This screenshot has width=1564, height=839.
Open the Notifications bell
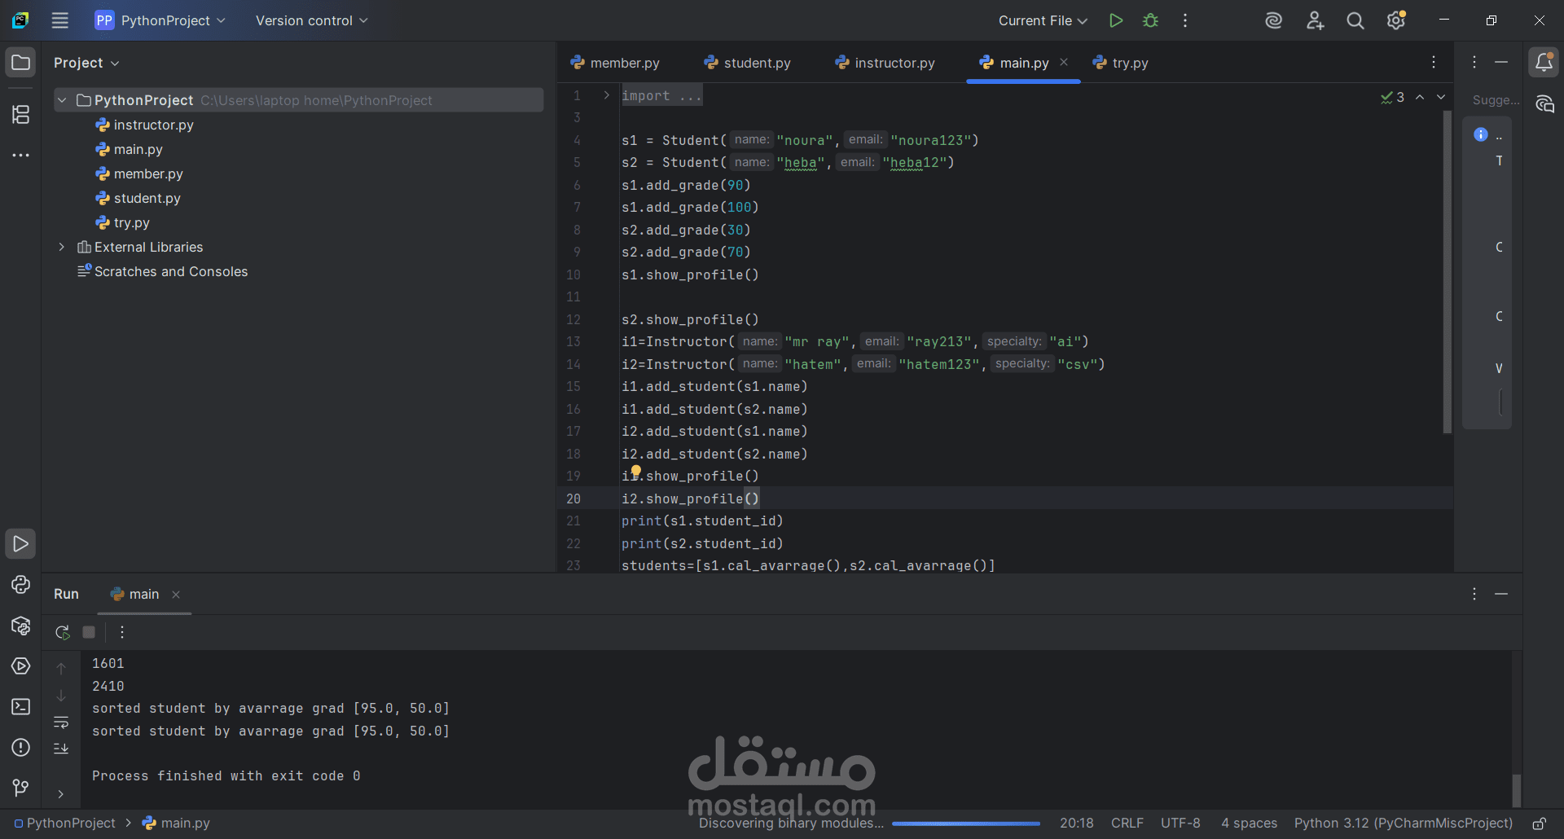click(1544, 63)
